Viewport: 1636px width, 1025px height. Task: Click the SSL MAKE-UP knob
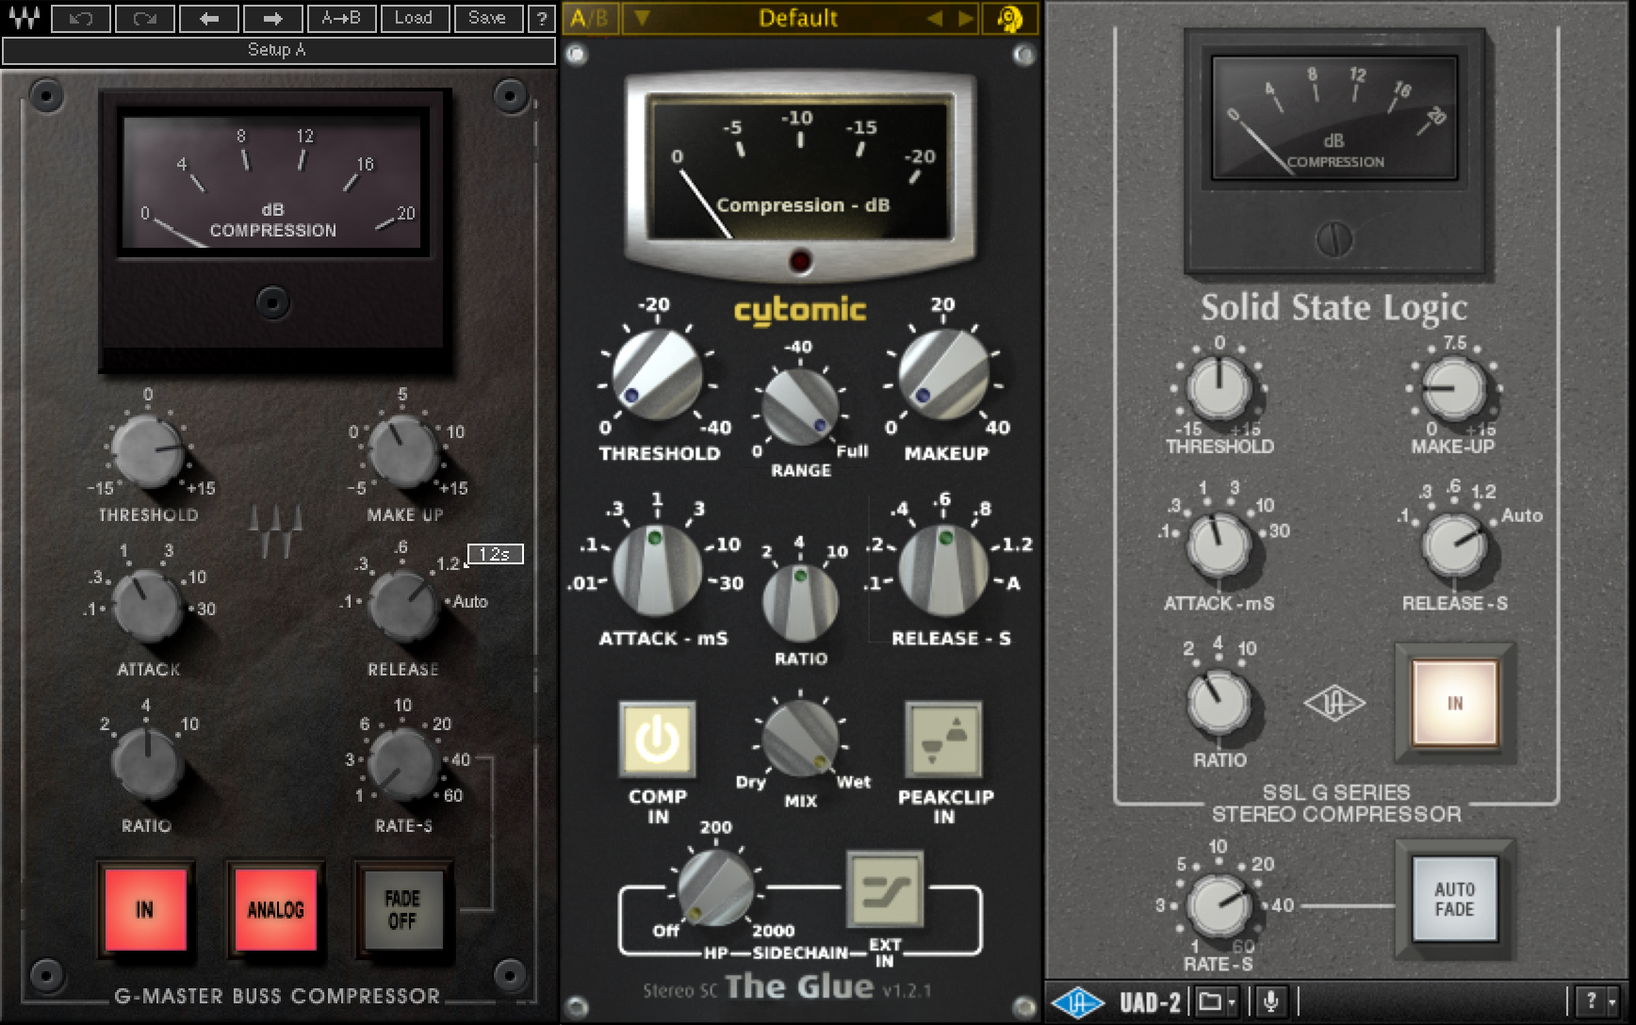pos(1453,388)
